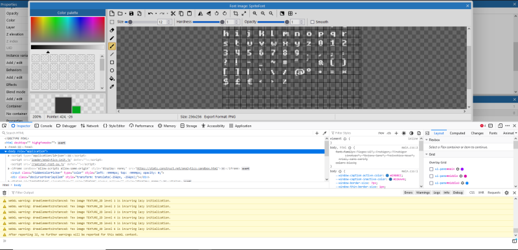The width and height of the screenshot is (518, 250).
Task: Select the Eraser tool
Action: click(112, 30)
